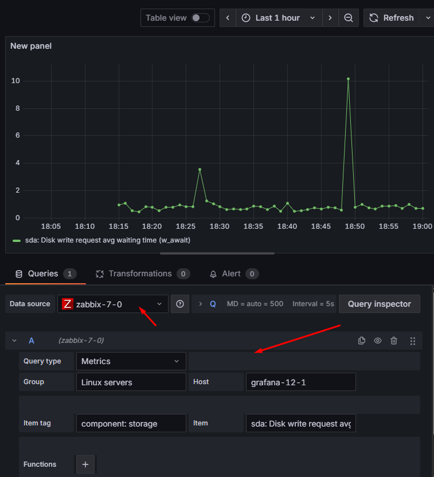Toggle sda series in chart legend

click(107, 240)
